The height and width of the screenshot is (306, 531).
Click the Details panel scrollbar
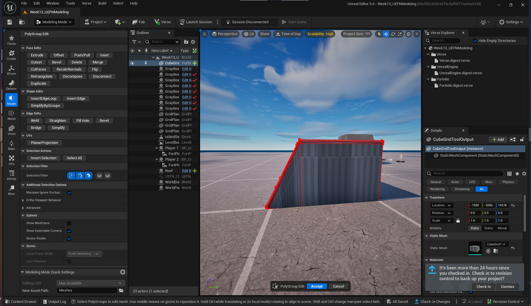(525, 212)
